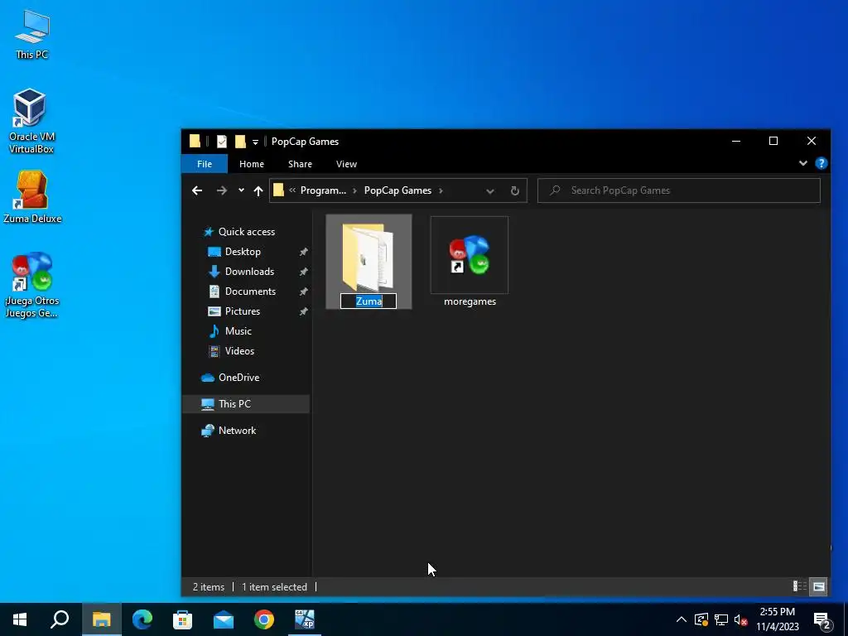This screenshot has width=848, height=636.
Task: Open the File menu tab
Action: coord(205,164)
